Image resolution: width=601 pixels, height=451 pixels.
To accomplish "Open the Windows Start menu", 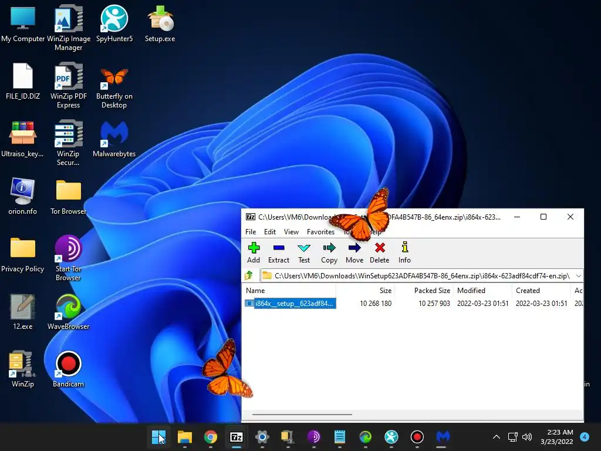I will [x=158, y=437].
